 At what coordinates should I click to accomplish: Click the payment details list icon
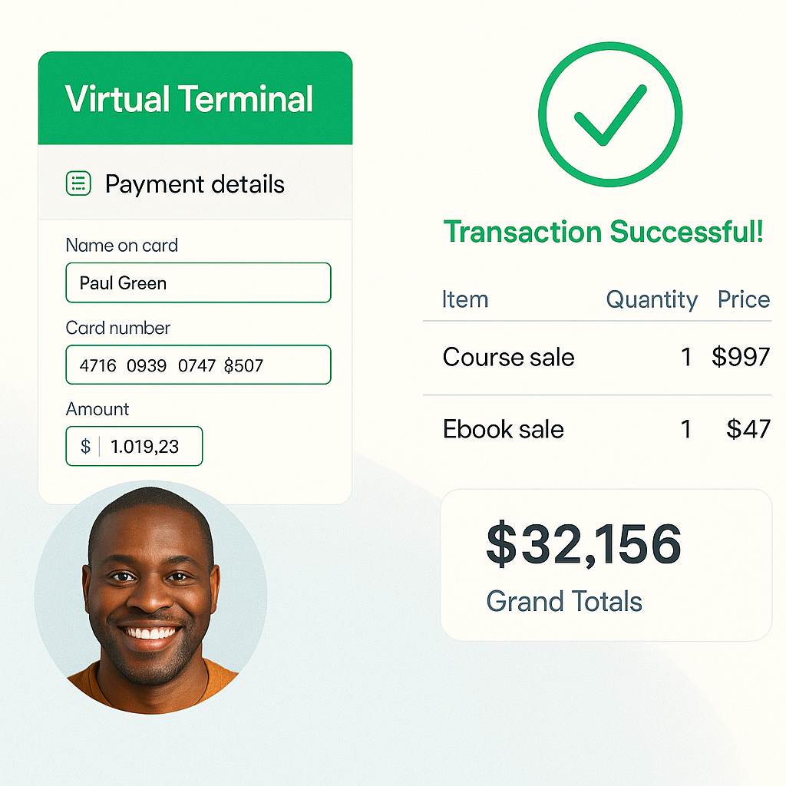click(x=79, y=183)
